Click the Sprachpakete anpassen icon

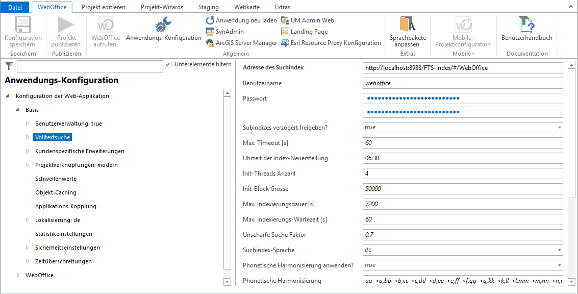coord(408,25)
